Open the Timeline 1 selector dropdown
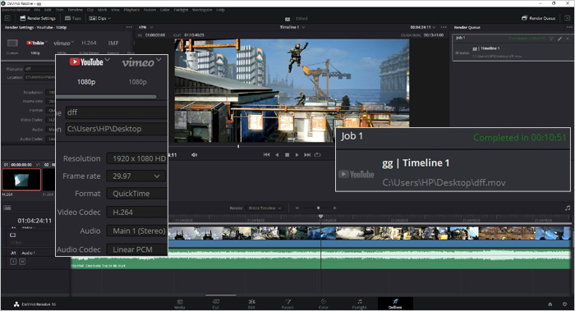The height and width of the screenshot is (311, 575). (292, 27)
